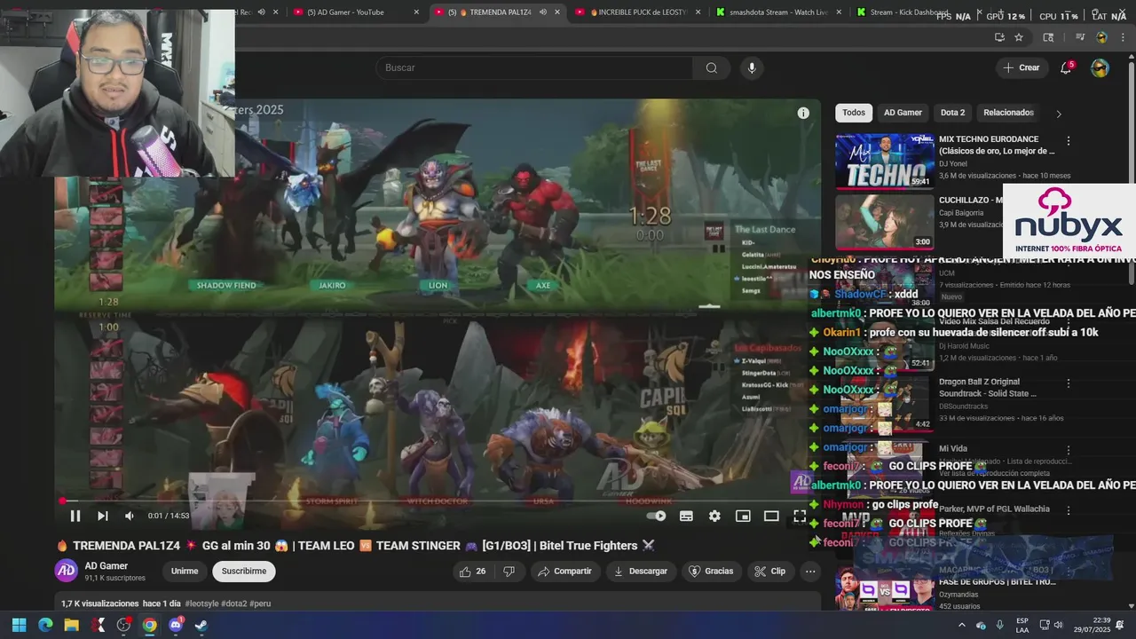Open AD Gamer channel avatar
This screenshot has height=639, width=1136.
67,571
